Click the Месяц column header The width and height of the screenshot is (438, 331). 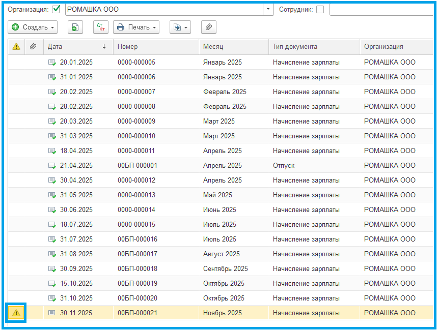coord(233,47)
